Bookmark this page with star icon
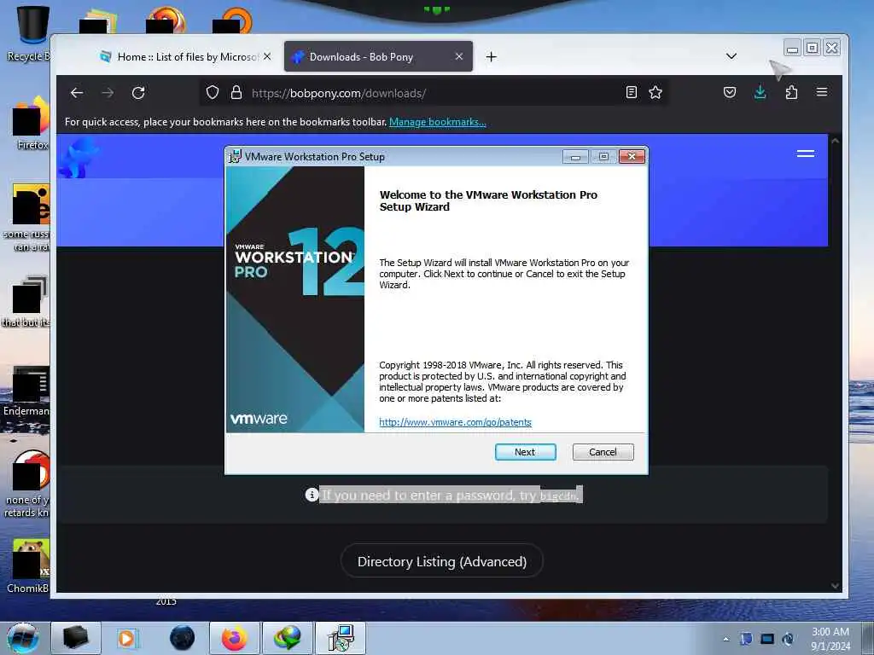This screenshot has width=874, height=655. [655, 92]
